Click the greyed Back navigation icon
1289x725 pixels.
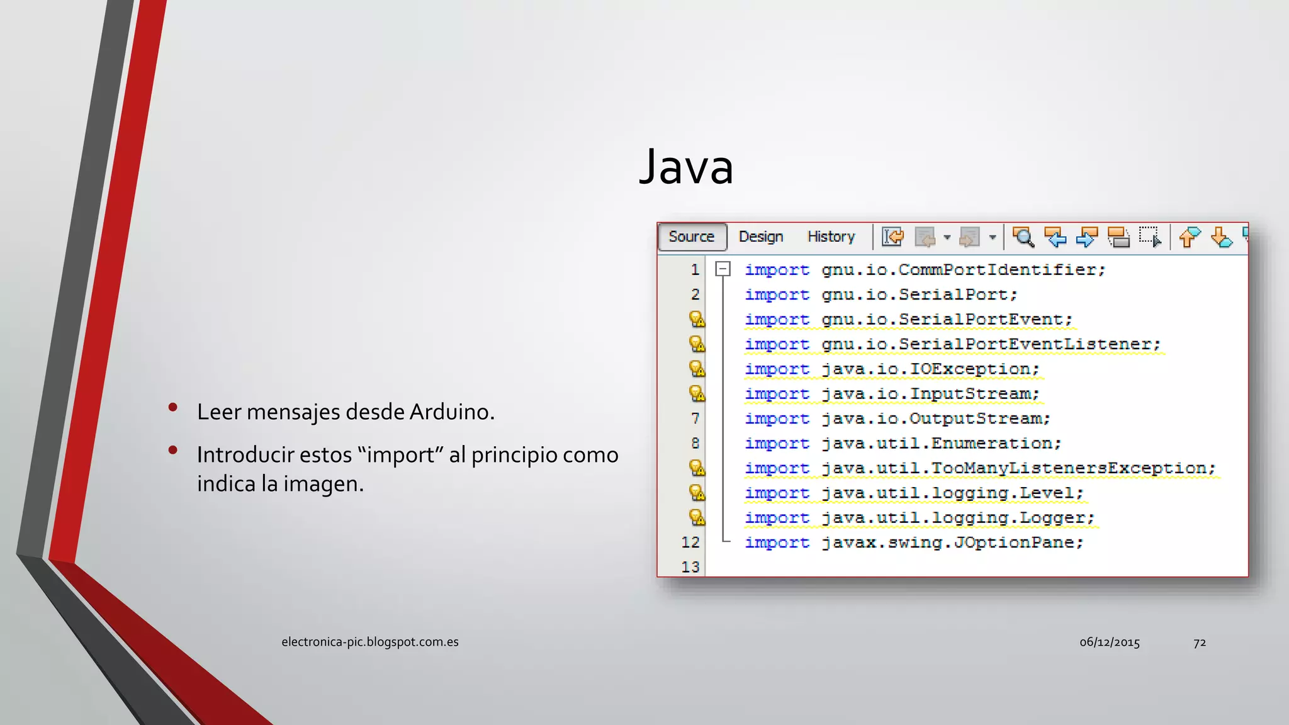pos(925,237)
